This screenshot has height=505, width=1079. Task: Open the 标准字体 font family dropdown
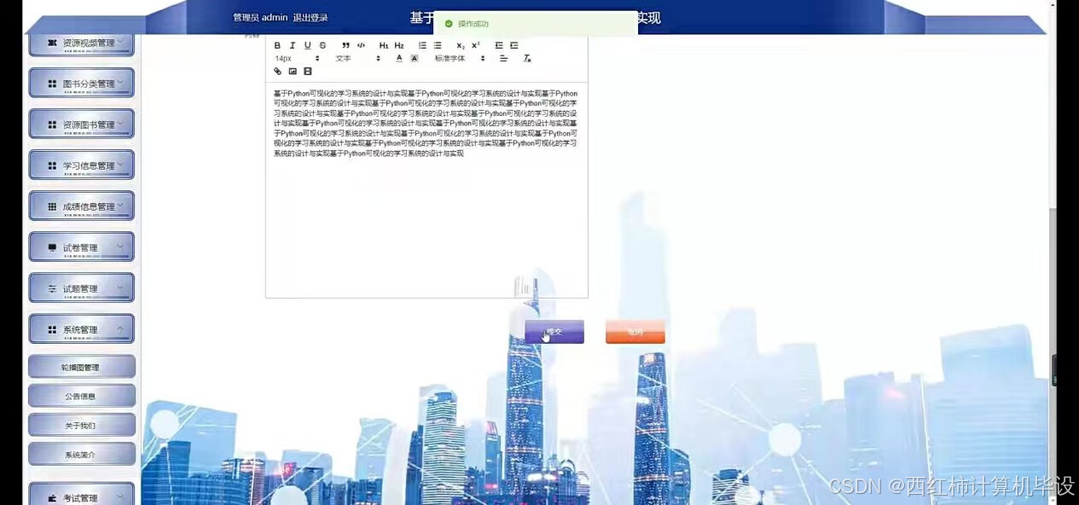460,58
